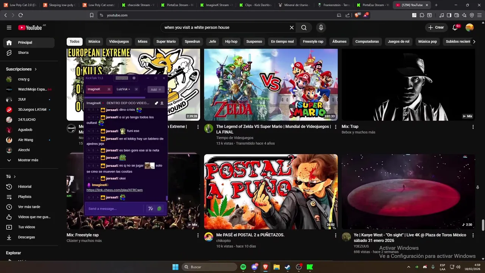Open YouTube notifications bell

click(455, 27)
